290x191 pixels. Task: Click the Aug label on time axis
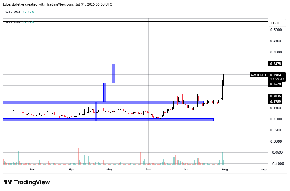225,169
